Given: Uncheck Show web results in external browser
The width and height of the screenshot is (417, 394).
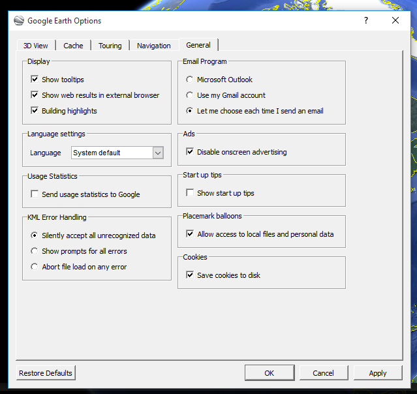Looking at the screenshot, I should [x=35, y=95].
